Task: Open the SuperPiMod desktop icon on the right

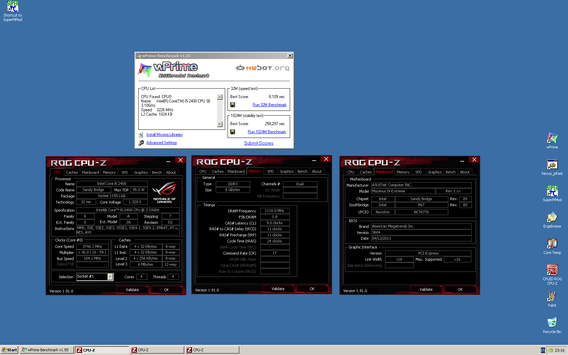Action: click(x=552, y=191)
